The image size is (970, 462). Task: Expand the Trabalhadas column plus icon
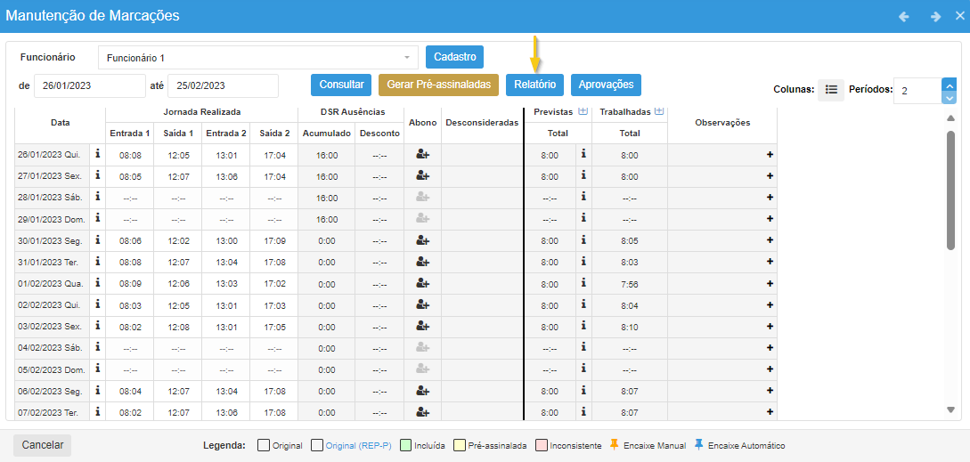[659, 111]
